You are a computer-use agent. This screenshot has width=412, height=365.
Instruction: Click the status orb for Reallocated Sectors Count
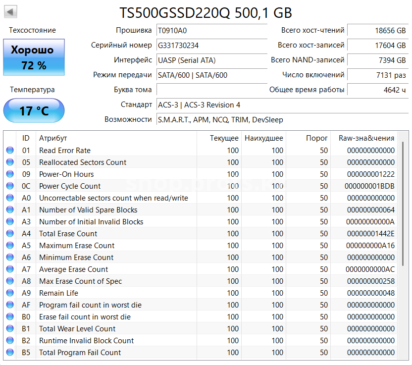coord(9,162)
